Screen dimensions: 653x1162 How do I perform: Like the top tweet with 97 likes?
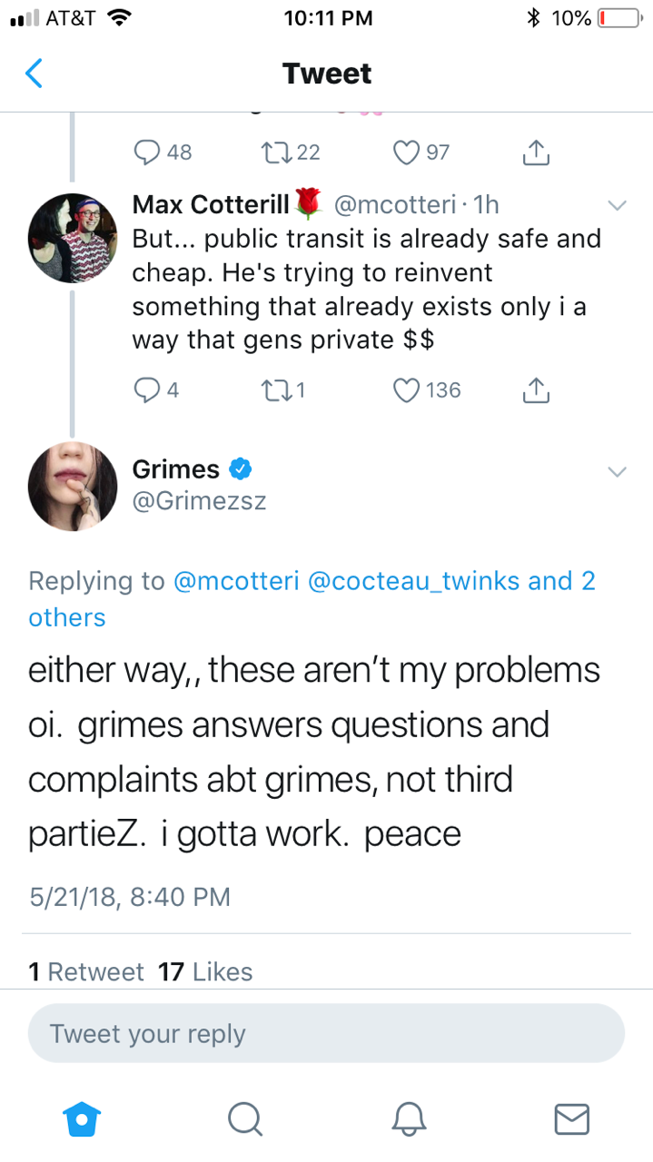click(x=410, y=153)
